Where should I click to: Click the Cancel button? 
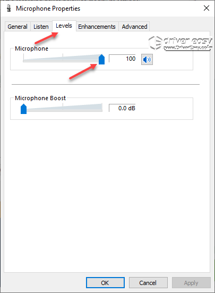[x=148, y=282]
